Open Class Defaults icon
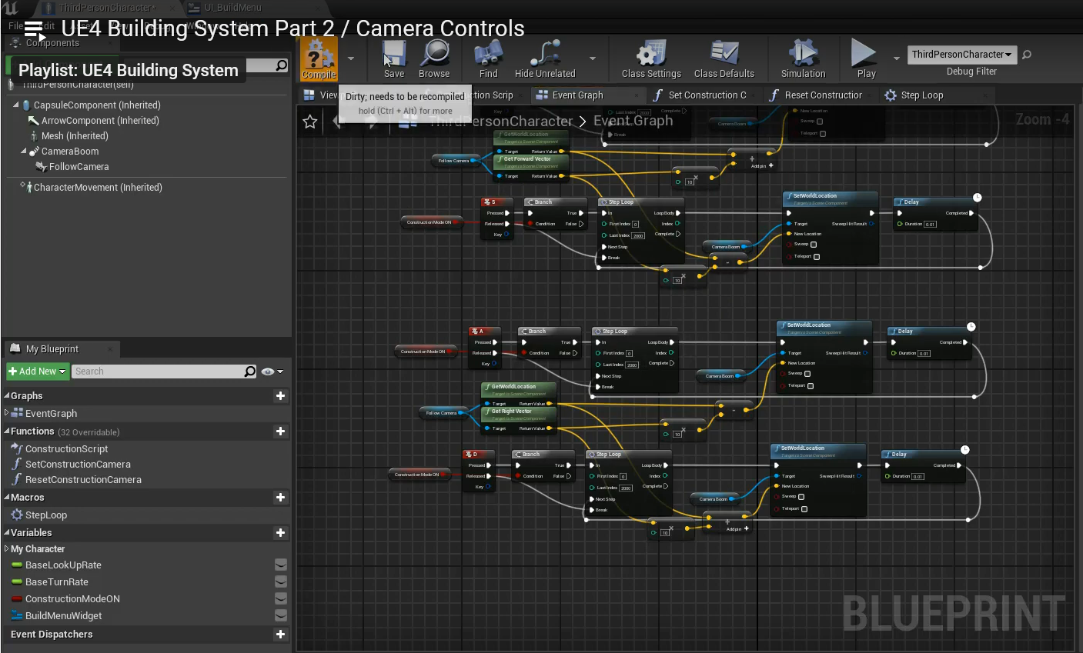1083x653 pixels. click(x=724, y=55)
